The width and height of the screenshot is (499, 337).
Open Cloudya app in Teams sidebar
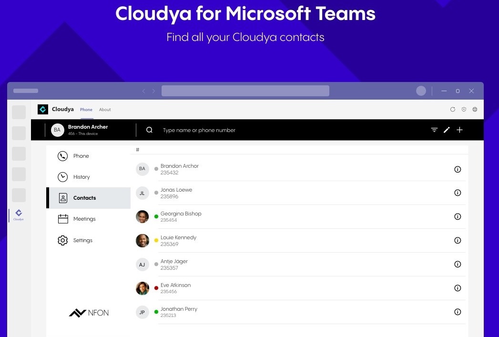tap(19, 215)
